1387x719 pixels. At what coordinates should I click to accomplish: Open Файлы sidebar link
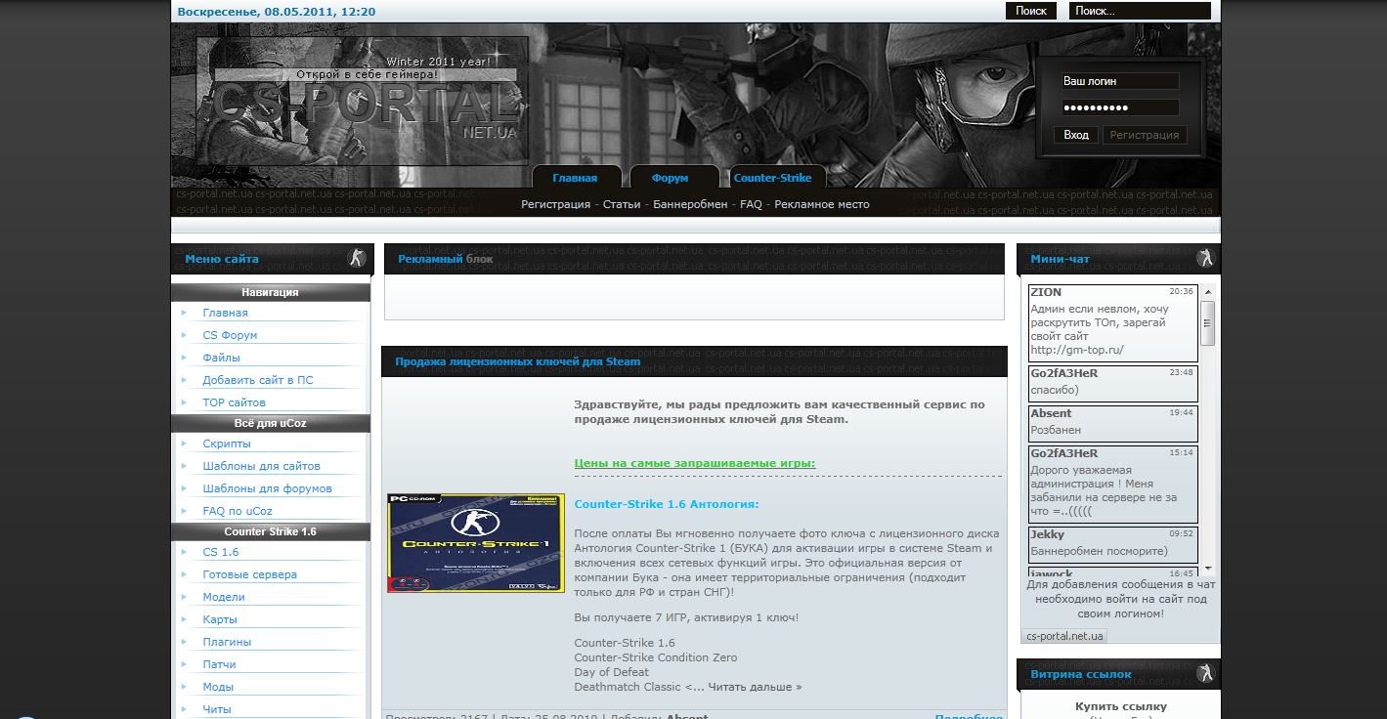(221, 358)
